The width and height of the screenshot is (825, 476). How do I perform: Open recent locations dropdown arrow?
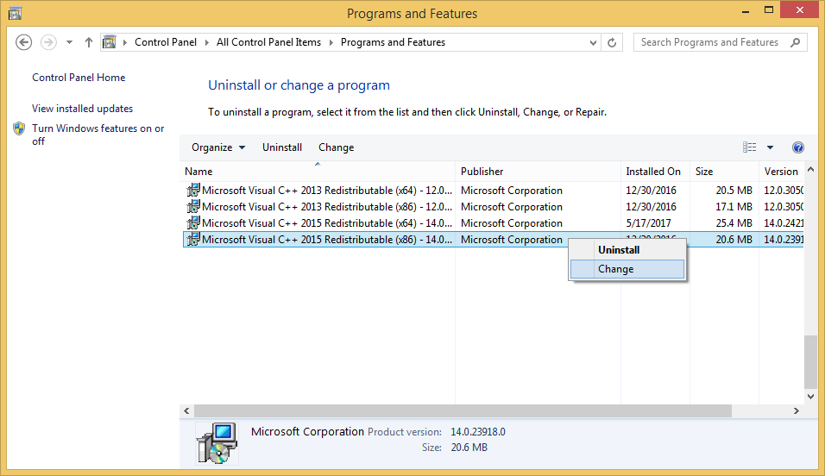point(69,42)
